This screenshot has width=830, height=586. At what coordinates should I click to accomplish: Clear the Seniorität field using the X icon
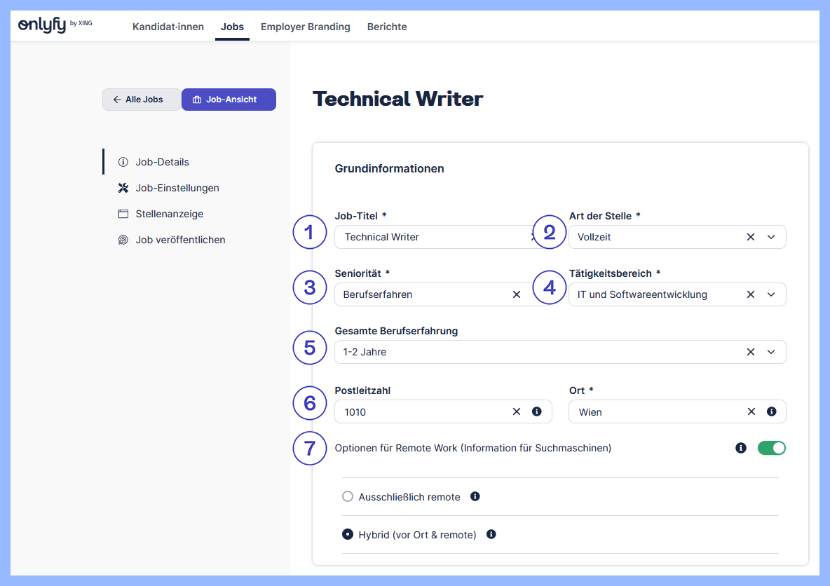517,294
